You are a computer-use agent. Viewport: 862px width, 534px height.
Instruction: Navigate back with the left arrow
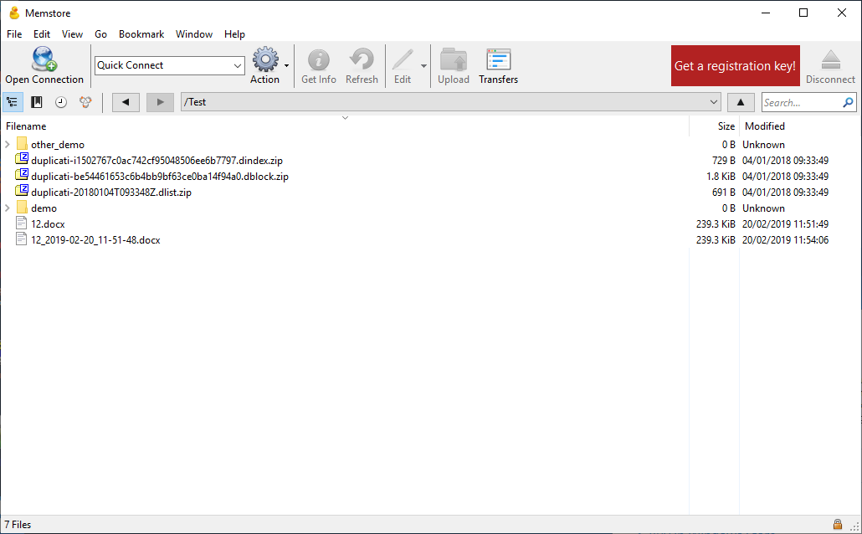coord(126,102)
